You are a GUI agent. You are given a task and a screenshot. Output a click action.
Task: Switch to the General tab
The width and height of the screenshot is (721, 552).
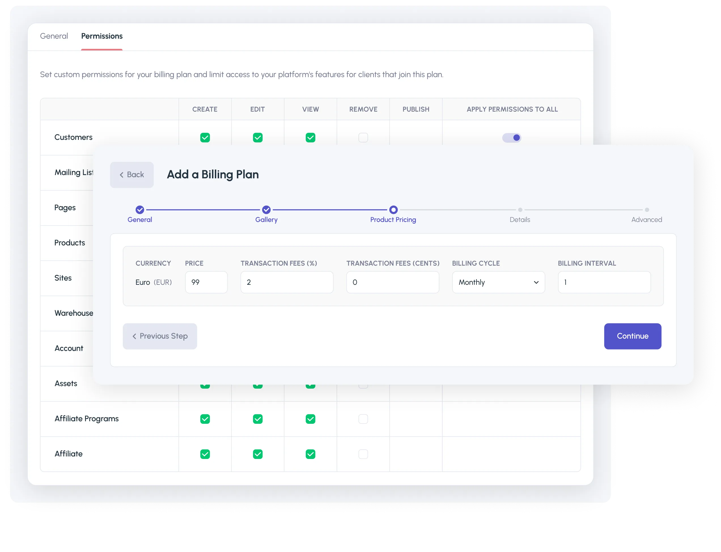[54, 36]
